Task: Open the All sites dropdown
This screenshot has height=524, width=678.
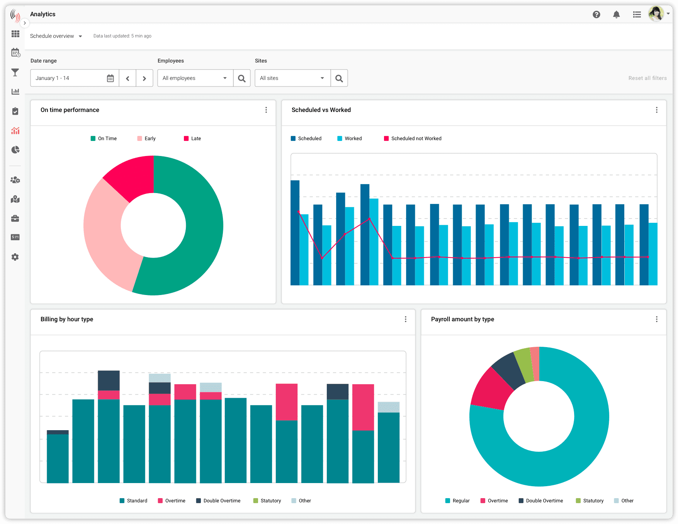Action: pos(292,78)
